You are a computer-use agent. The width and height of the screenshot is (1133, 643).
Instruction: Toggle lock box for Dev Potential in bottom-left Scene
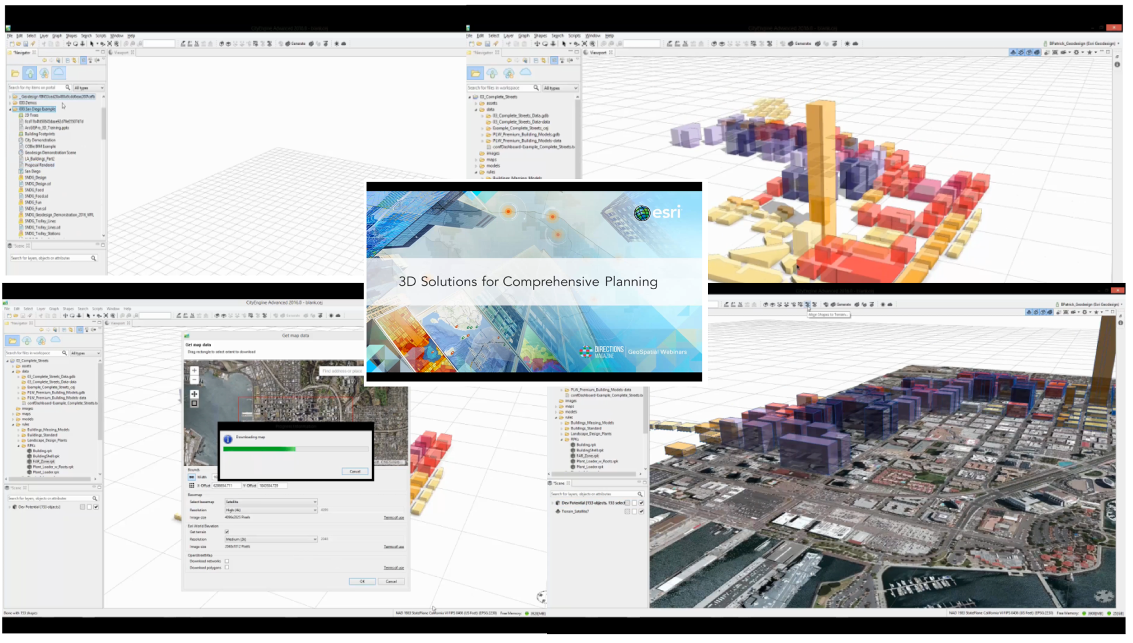click(x=89, y=507)
